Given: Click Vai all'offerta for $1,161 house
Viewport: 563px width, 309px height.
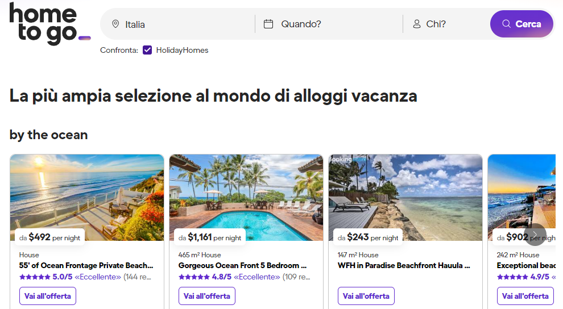Looking at the screenshot, I should [207, 296].
